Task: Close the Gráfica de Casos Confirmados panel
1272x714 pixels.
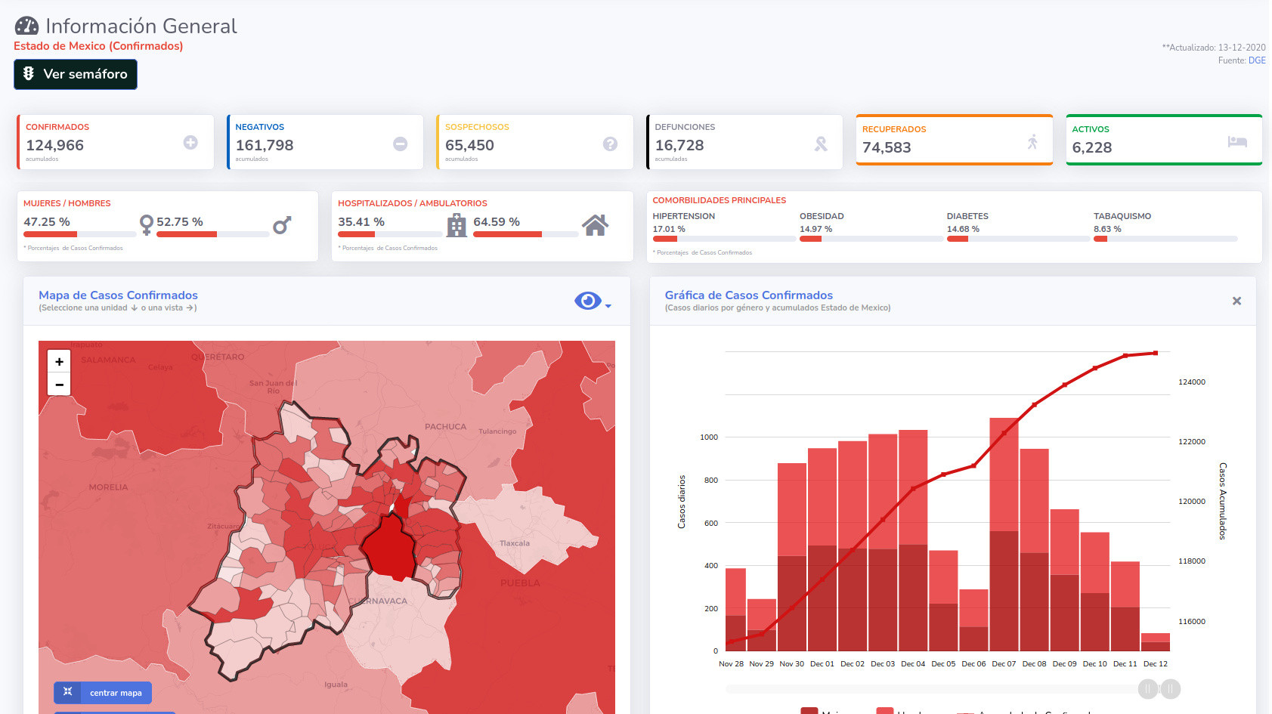Action: pos(1236,301)
